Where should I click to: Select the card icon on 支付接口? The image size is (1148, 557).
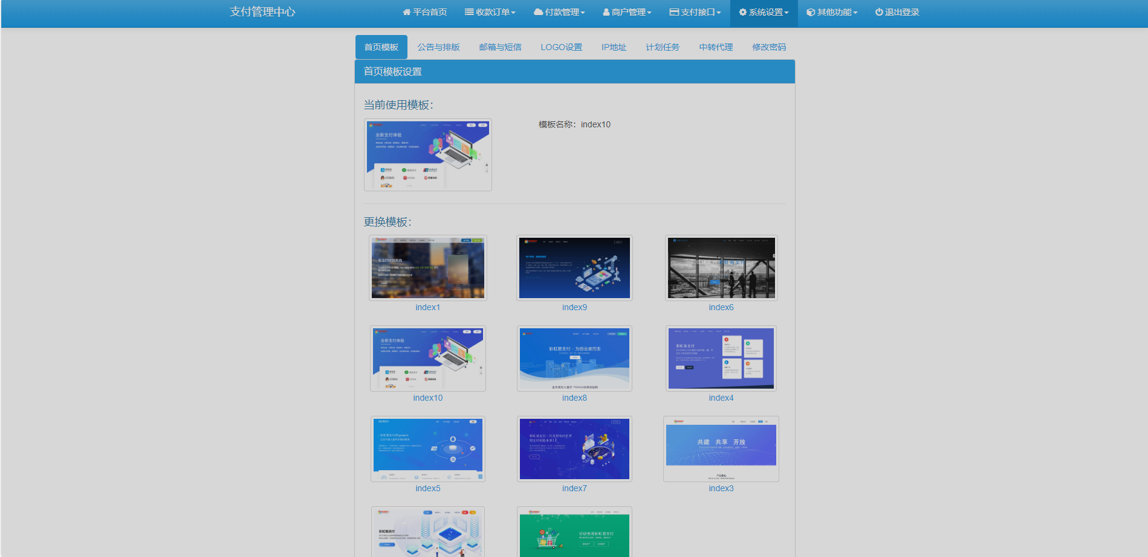pyautogui.click(x=672, y=11)
